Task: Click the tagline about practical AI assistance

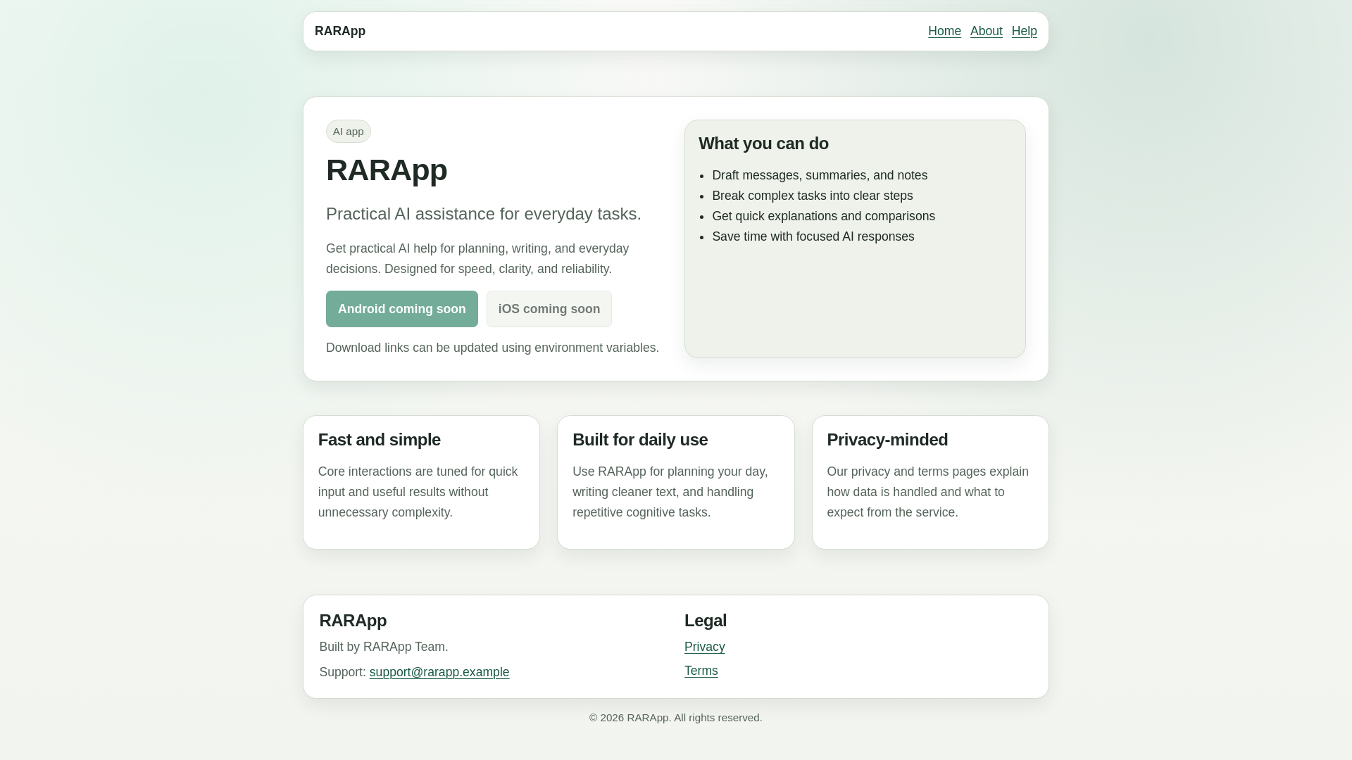Action: [484, 214]
